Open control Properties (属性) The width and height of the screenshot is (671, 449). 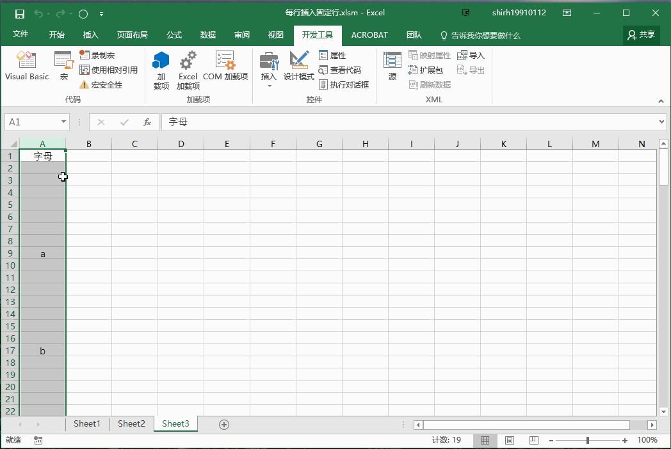332,55
